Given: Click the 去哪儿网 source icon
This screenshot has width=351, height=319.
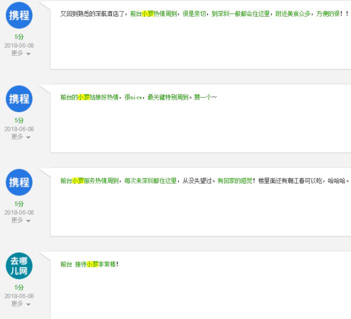Looking at the screenshot, I should (19, 266).
